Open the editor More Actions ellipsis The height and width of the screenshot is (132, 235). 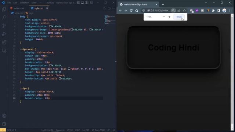[x=113, y=8]
